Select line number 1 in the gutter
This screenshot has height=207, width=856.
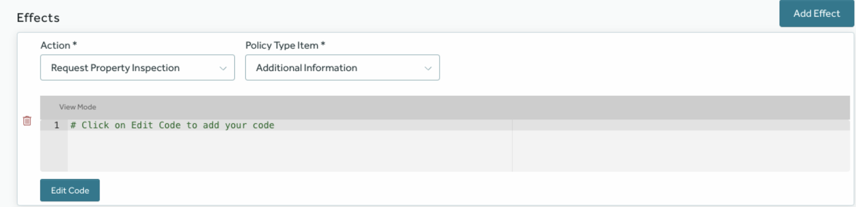[57, 125]
